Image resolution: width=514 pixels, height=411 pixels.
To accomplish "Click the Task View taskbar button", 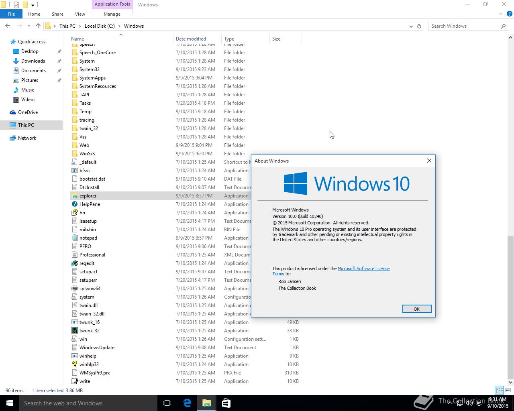I will (167, 403).
